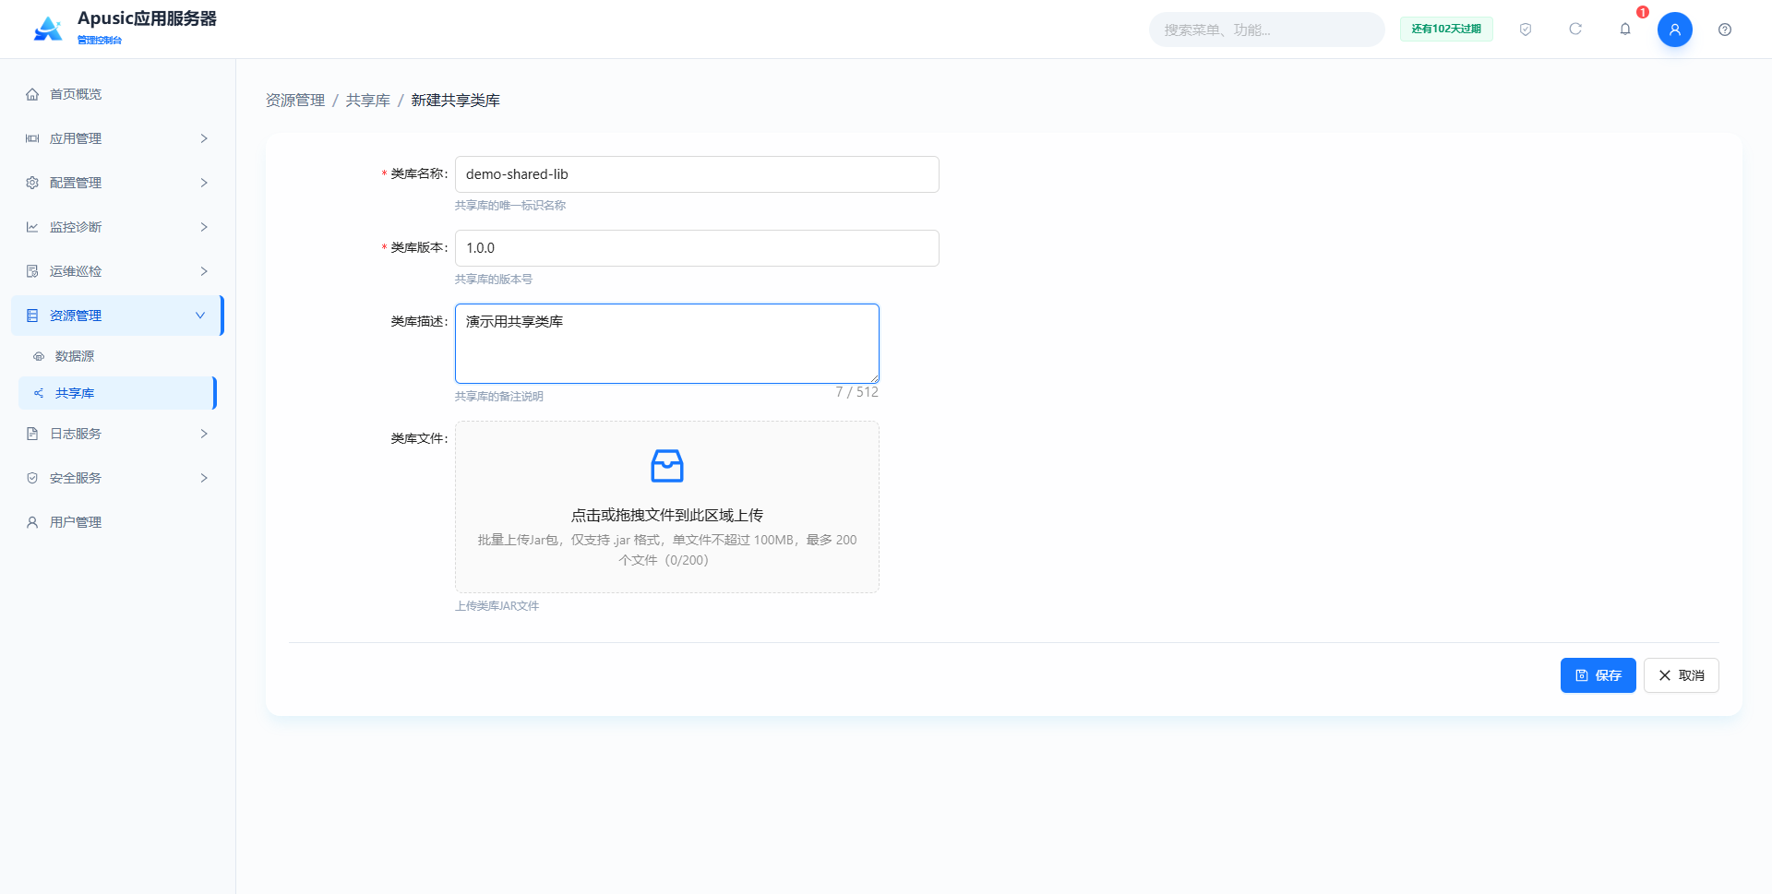The height and width of the screenshot is (894, 1772).
Task: Open the notification bell
Action: click(1625, 30)
